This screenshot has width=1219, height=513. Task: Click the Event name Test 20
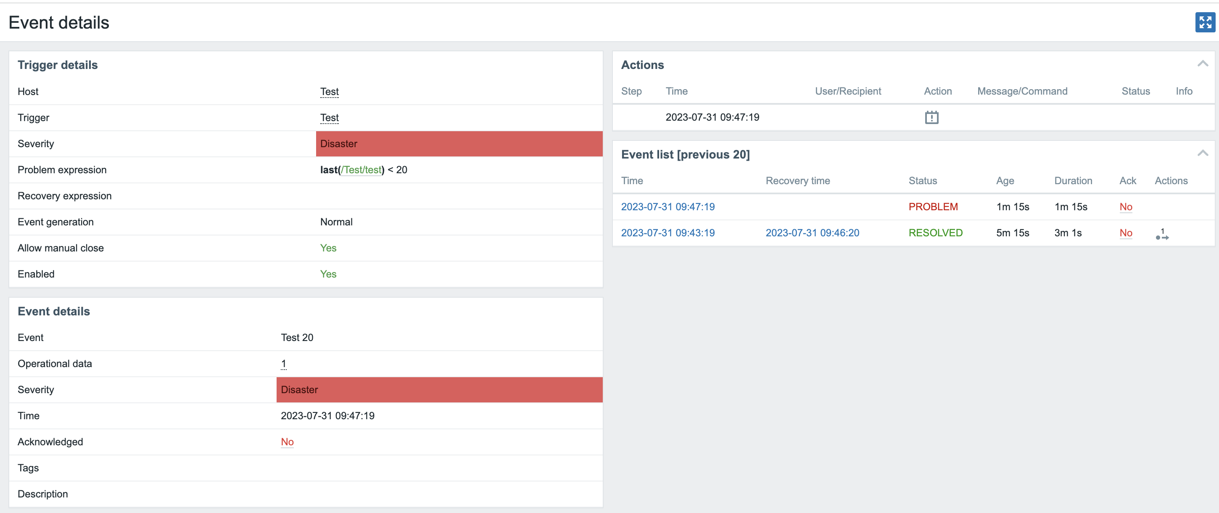(297, 338)
